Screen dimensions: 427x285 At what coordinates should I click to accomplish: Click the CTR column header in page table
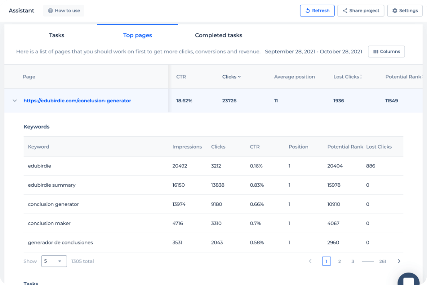pyautogui.click(x=181, y=77)
